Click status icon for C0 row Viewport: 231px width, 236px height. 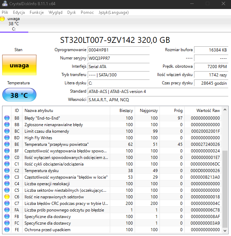click(x=7, y=157)
